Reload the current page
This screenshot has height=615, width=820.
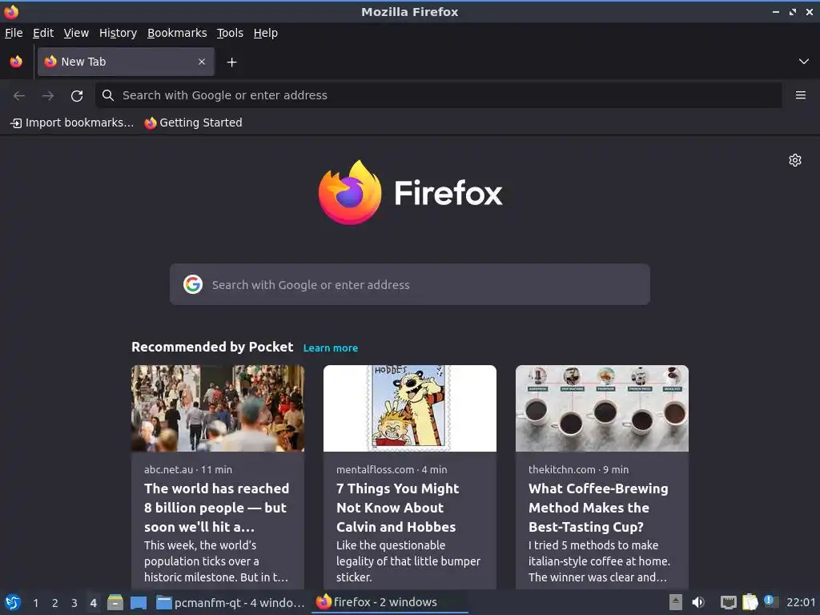[x=77, y=96]
